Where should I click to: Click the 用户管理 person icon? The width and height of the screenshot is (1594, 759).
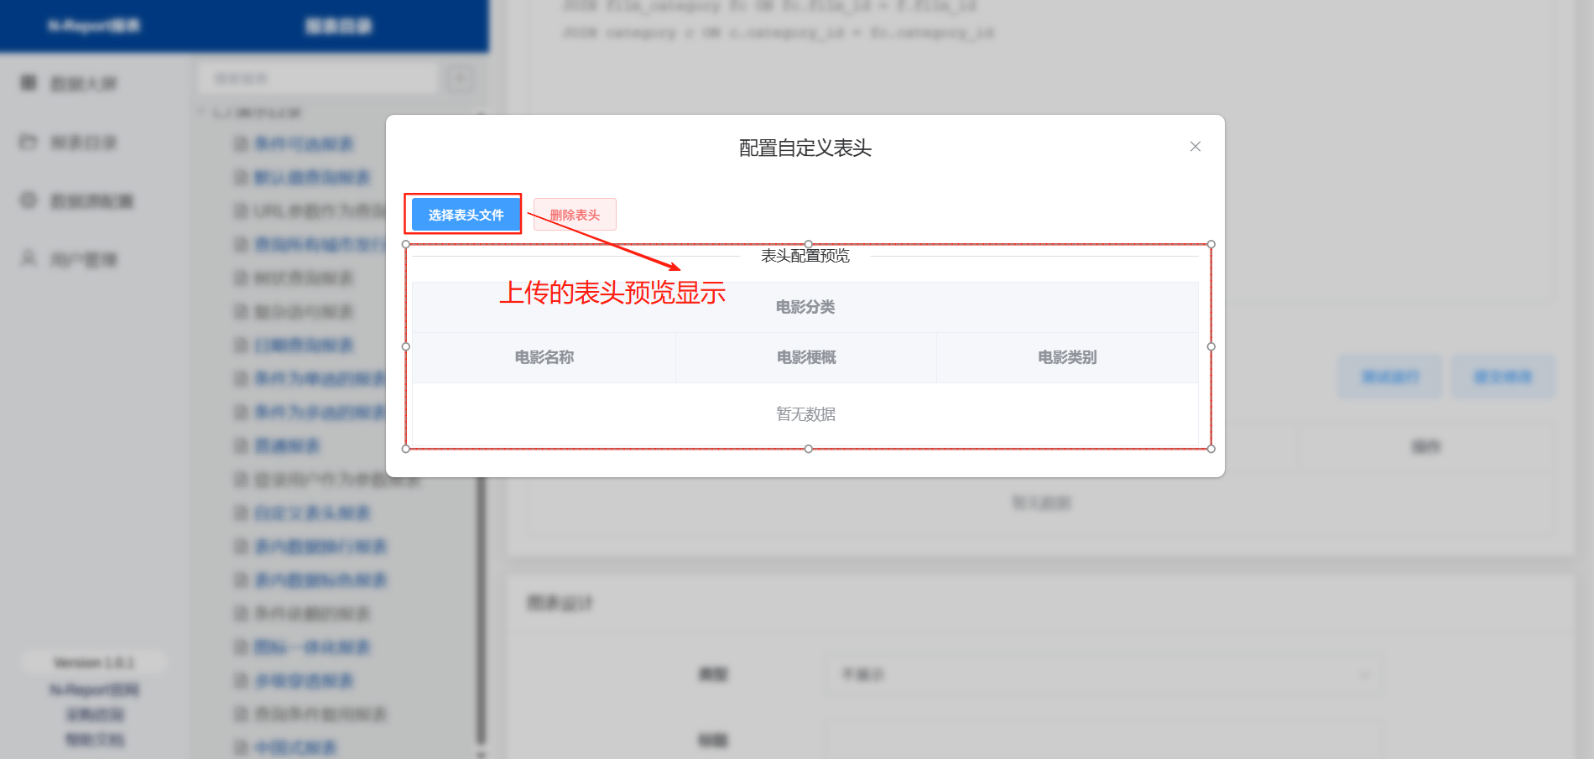tap(29, 258)
